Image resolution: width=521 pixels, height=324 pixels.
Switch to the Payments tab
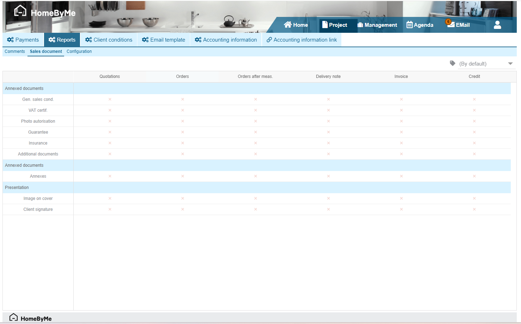(x=23, y=40)
